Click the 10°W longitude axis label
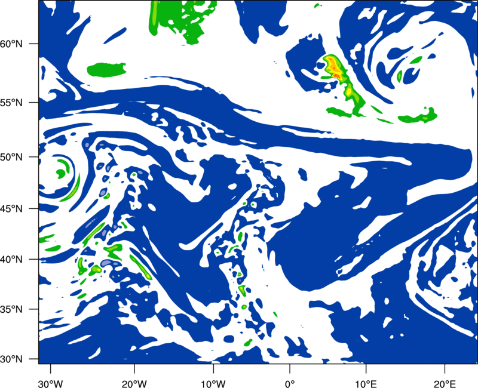 213,383
